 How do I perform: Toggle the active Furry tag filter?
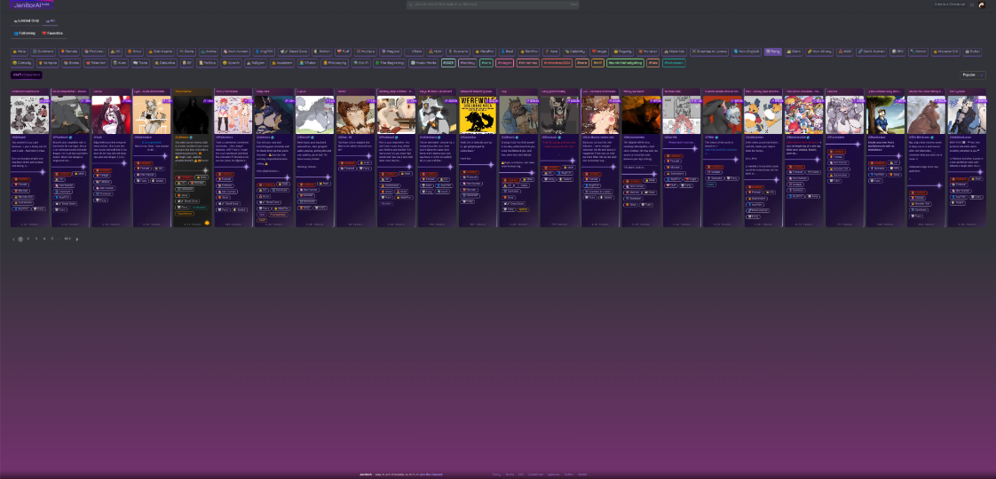click(x=773, y=51)
